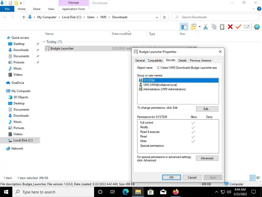Switch to the View ribbon tab
The height and width of the screenshot is (197, 262).
tap(51, 9)
